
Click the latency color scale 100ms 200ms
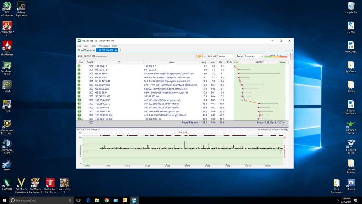[276, 56]
